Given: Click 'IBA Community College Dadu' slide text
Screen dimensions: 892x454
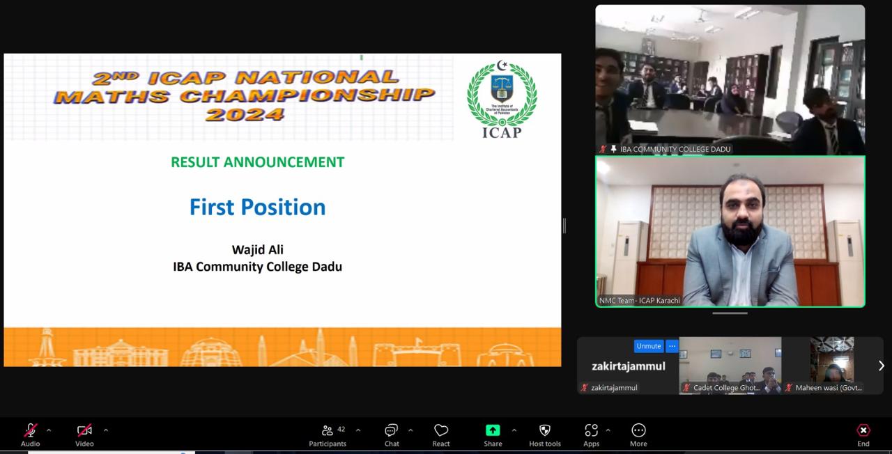Looking at the screenshot, I should (x=258, y=267).
